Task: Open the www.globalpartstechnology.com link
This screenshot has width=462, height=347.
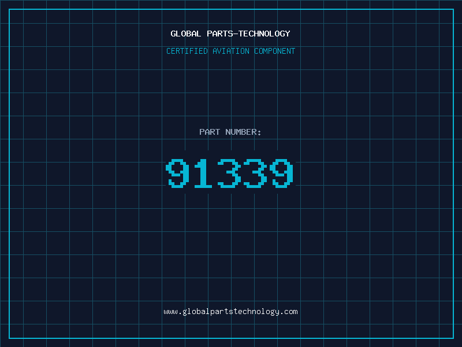Action: pyautogui.click(x=230, y=312)
